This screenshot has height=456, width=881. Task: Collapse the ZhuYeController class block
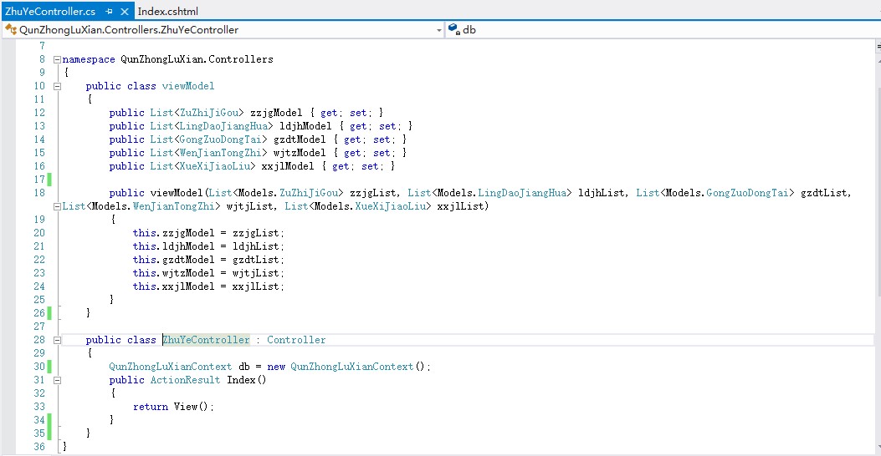[57, 340]
